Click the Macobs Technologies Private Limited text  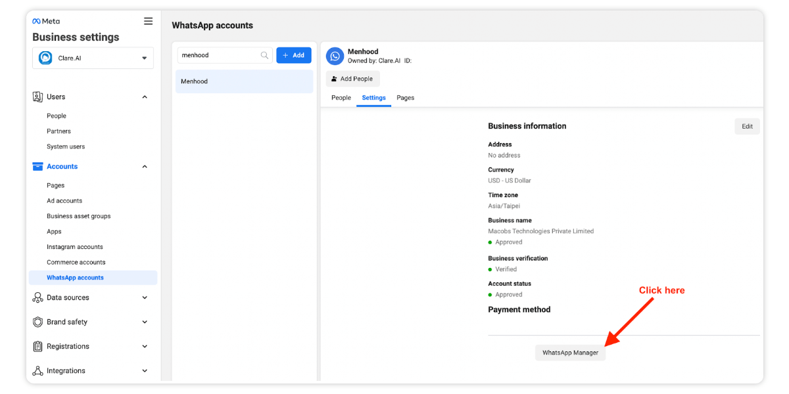tap(540, 231)
